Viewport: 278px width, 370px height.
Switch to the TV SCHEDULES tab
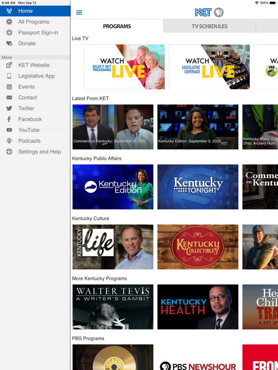(209, 26)
